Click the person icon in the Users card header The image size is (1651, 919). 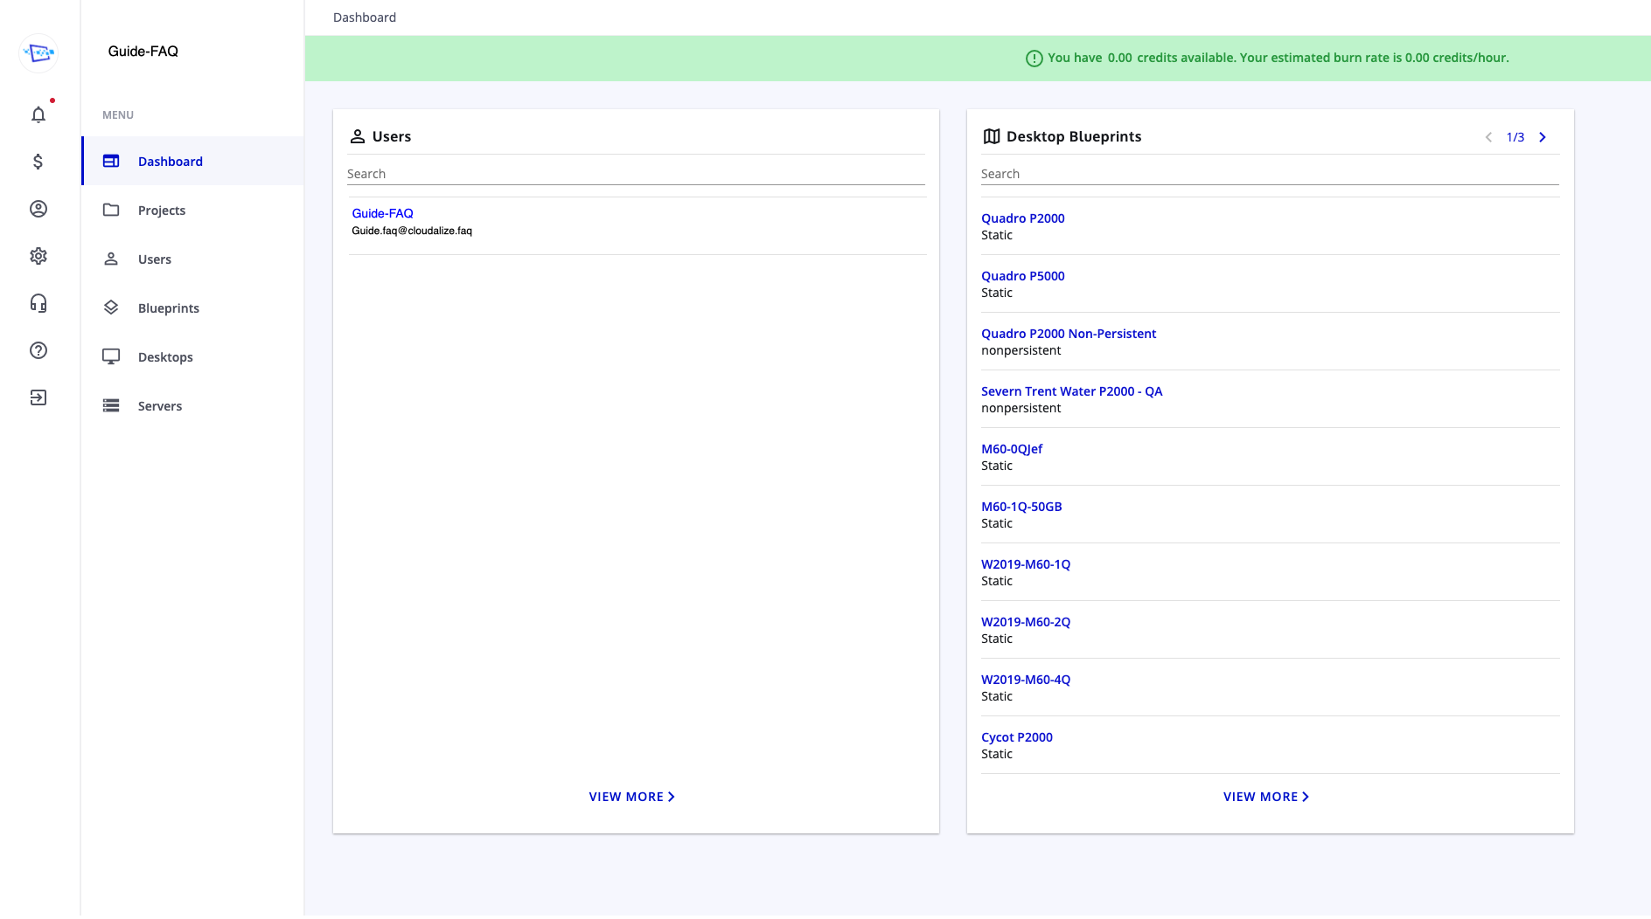click(x=358, y=136)
